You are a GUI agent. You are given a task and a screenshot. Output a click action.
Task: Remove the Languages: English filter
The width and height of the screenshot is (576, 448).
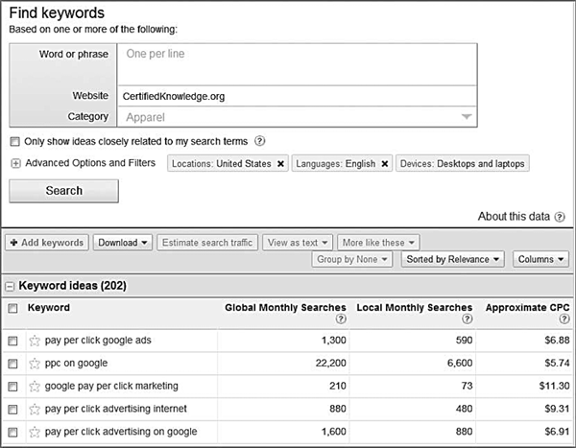pyautogui.click(x=385, y=164)
